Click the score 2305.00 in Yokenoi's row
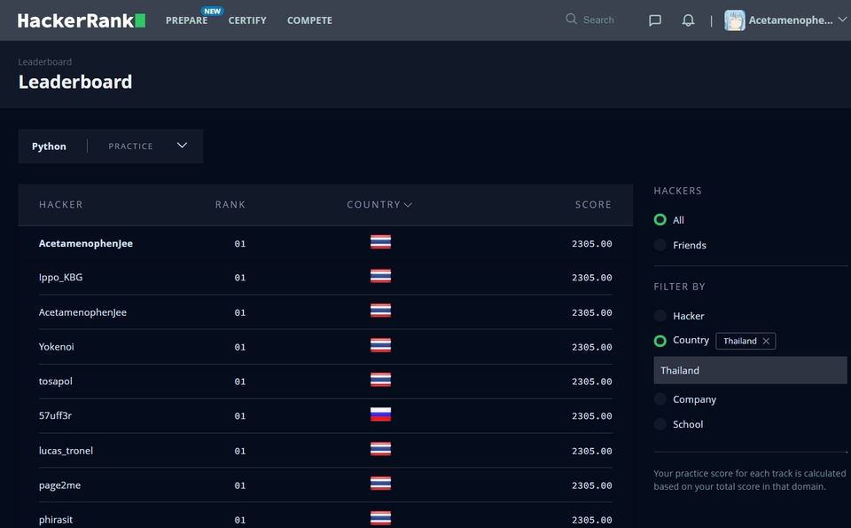 [591, 347]
